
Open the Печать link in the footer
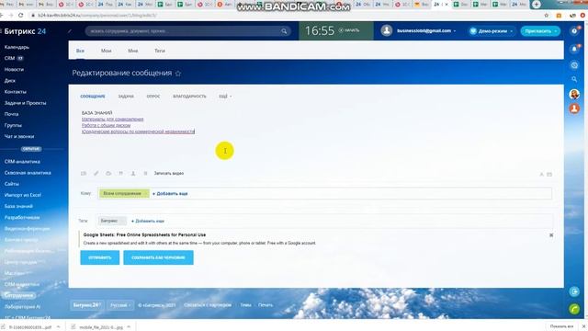click(266, 305)
